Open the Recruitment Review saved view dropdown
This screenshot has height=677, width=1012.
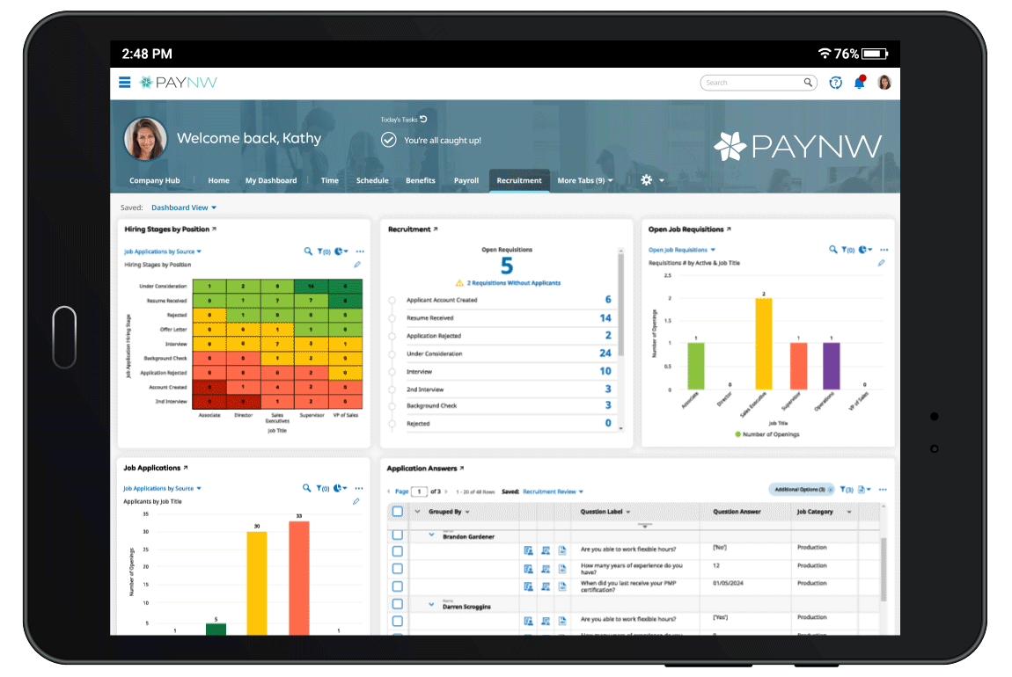click(x=554, y=491)
